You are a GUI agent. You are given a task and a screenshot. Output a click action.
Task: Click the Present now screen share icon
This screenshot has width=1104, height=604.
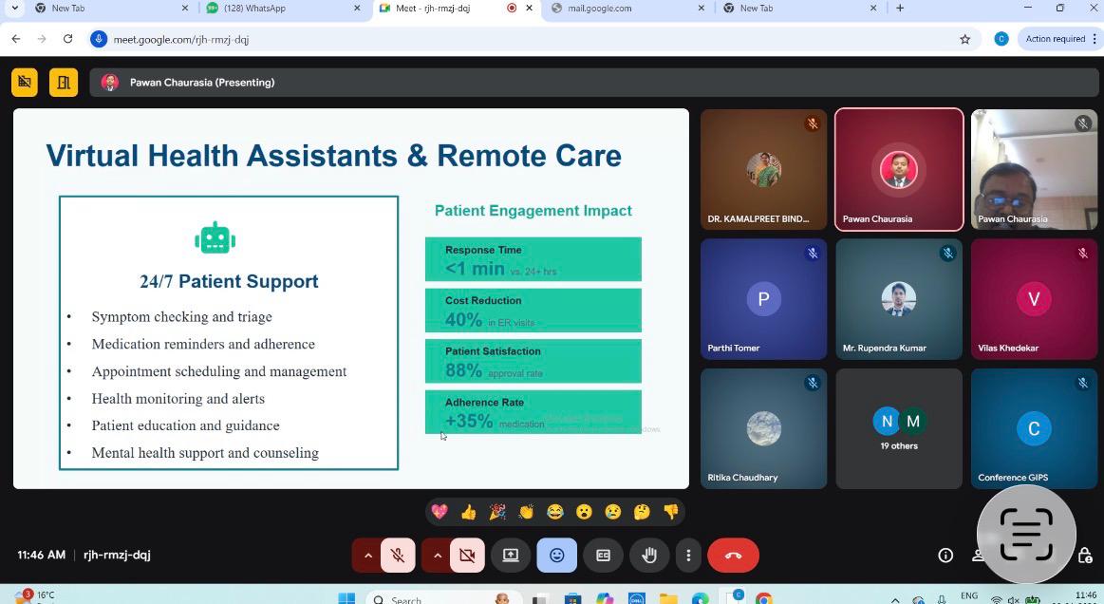(x=511, y=556)
